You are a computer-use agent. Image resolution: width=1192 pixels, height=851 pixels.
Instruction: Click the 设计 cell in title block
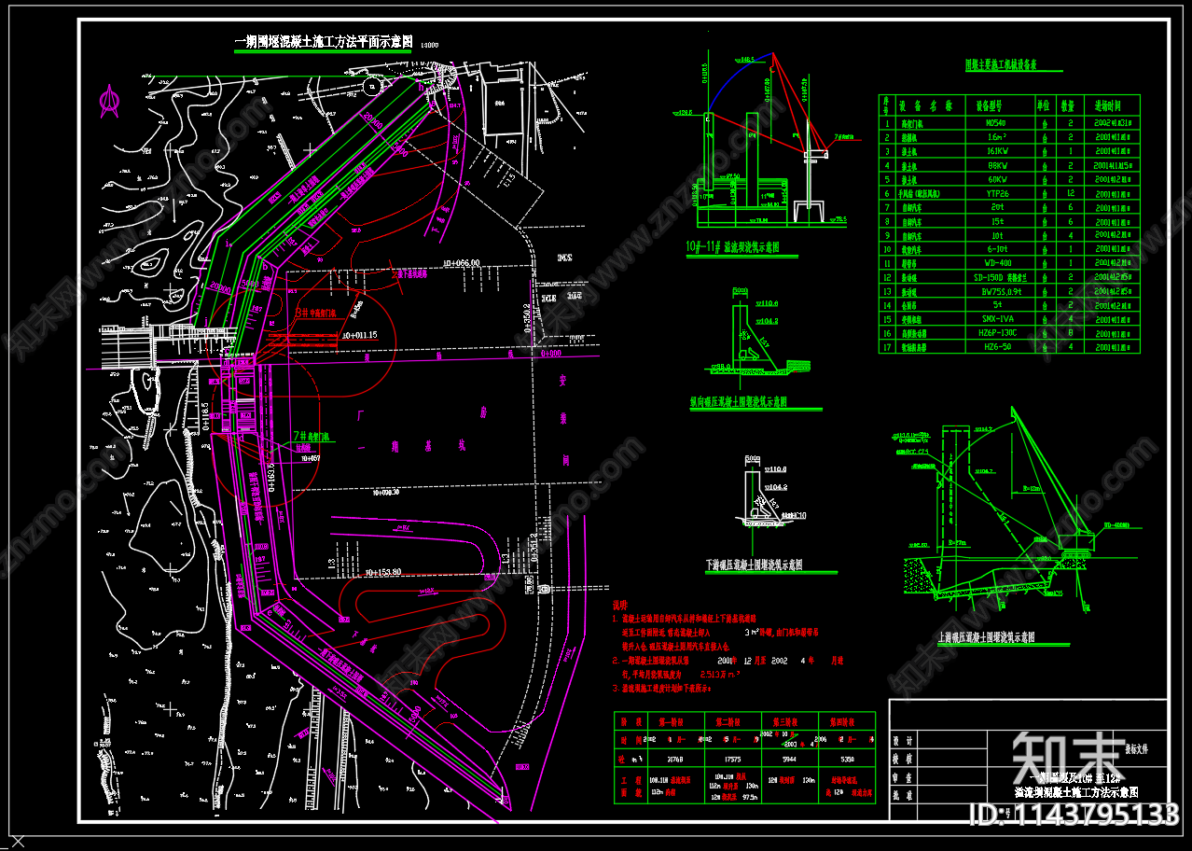tap(902, 739)
